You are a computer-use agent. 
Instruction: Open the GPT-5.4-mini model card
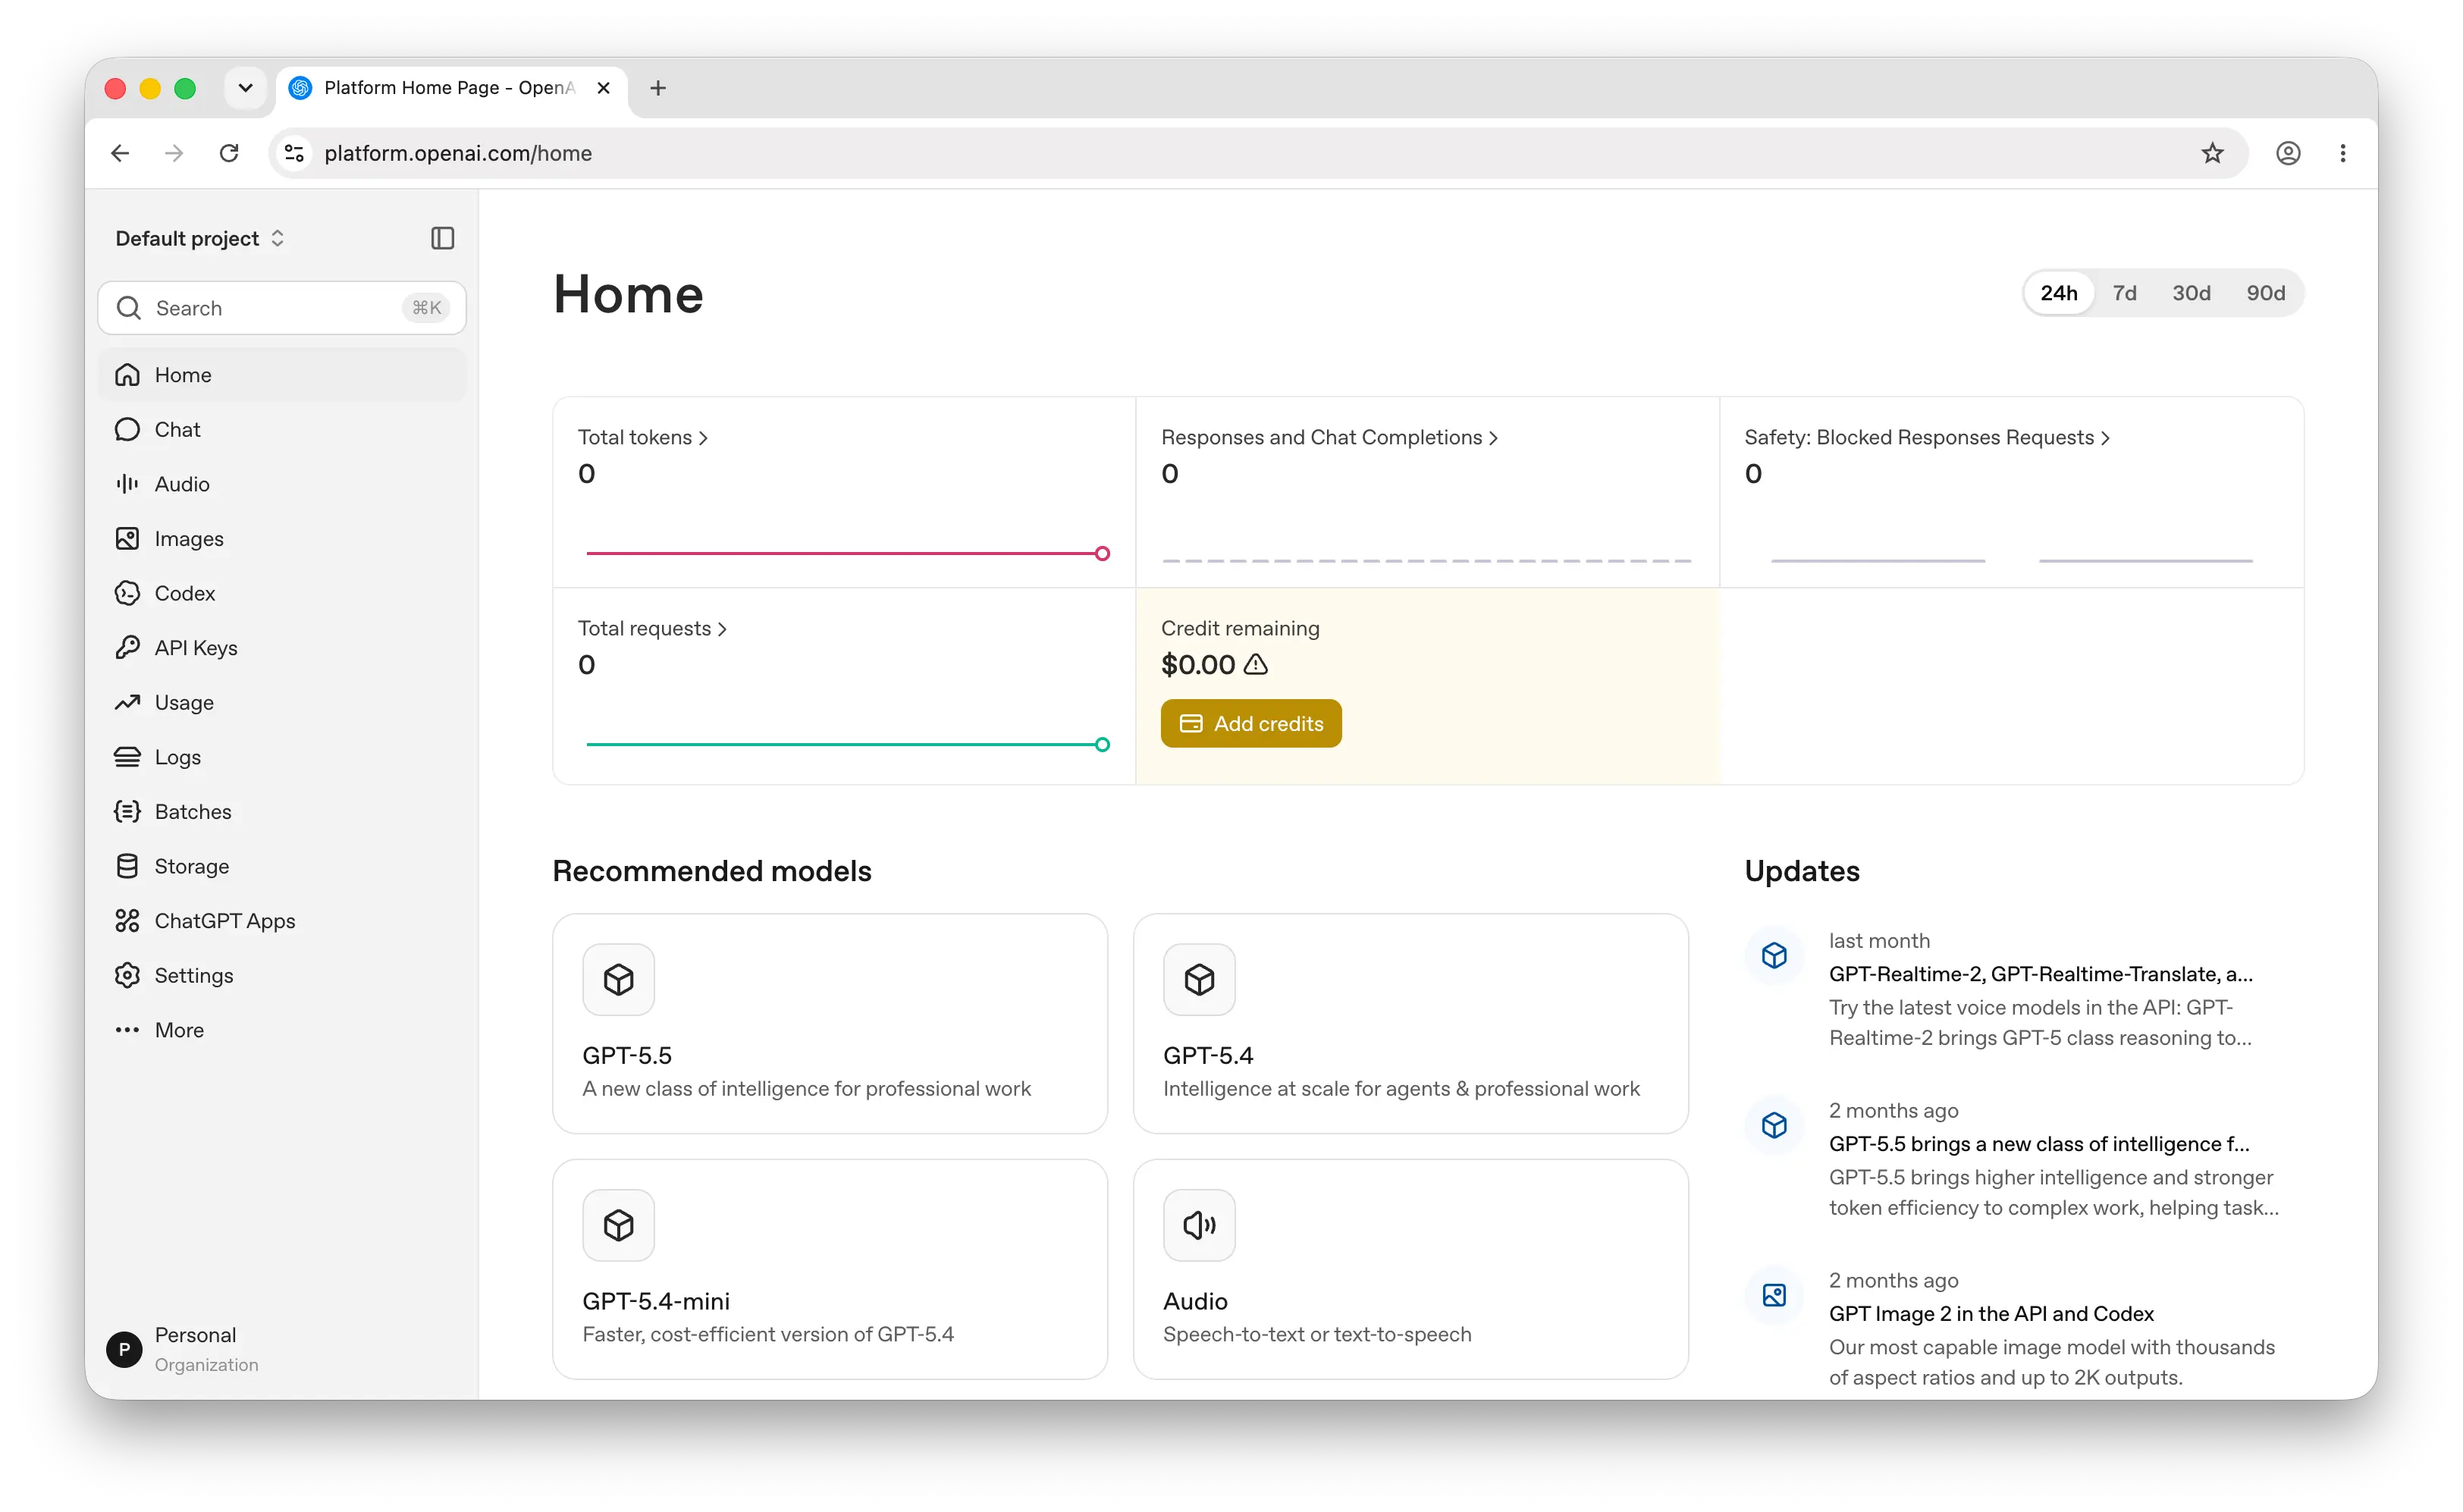[830, 1269]
